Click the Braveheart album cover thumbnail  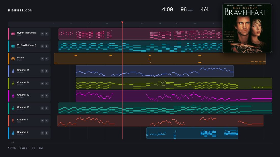tap(247, 28)
